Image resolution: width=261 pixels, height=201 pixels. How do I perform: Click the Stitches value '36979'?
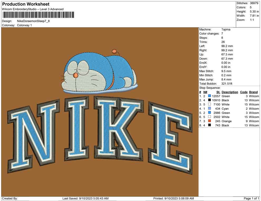click(x=254, y=3)
